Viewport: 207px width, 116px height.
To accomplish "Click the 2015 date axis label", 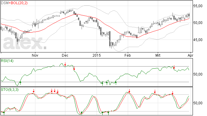I will [x=97, y=55].
